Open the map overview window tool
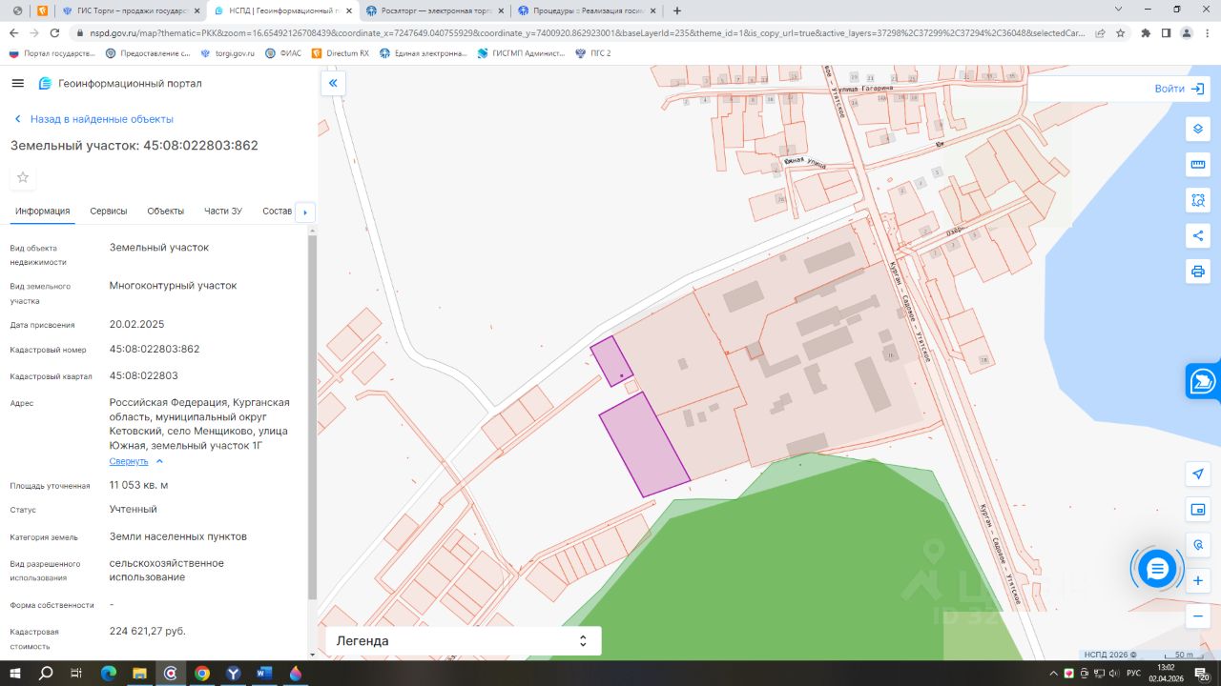This screenshot has height=686, width=1221. (1198, 510)
